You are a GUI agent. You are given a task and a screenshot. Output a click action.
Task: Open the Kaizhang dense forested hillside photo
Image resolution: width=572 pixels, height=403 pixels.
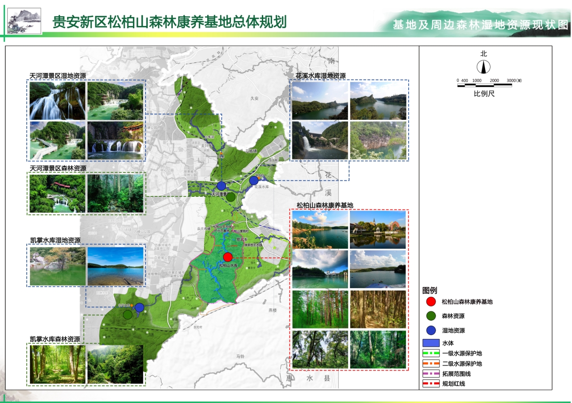pos(115,364)
